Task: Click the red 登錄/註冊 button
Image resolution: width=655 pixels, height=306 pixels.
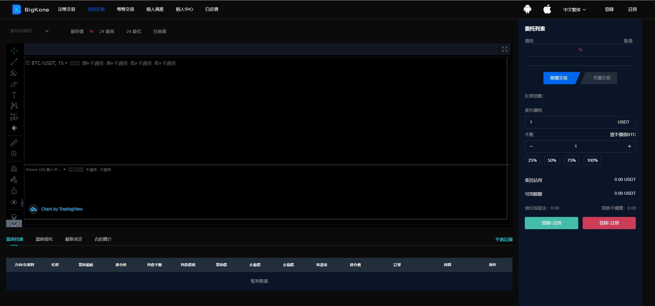Action: pos(609,223)
